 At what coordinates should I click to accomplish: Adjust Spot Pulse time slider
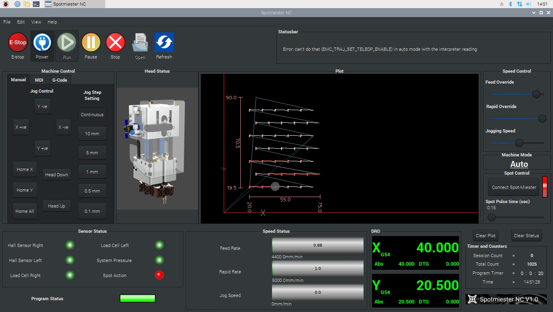[x=492, y=217]
